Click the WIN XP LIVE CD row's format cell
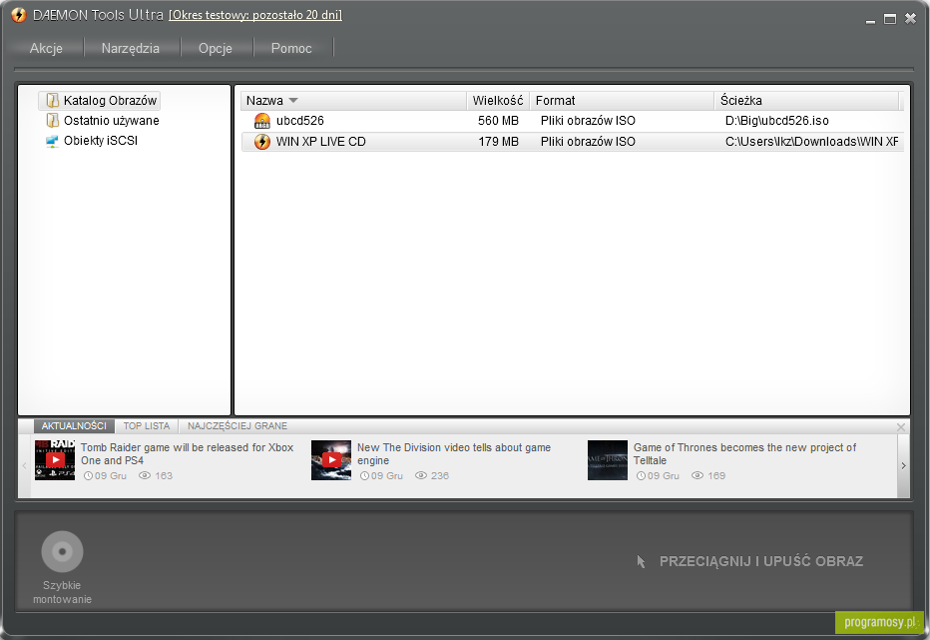The image size is (930, 640). [588, 142]
